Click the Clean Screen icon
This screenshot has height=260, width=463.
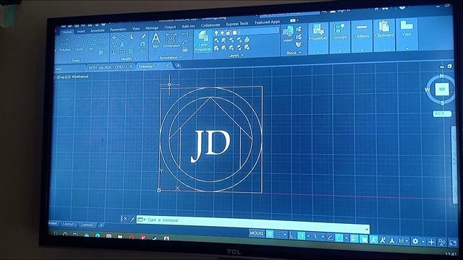(x=452, y=243)
